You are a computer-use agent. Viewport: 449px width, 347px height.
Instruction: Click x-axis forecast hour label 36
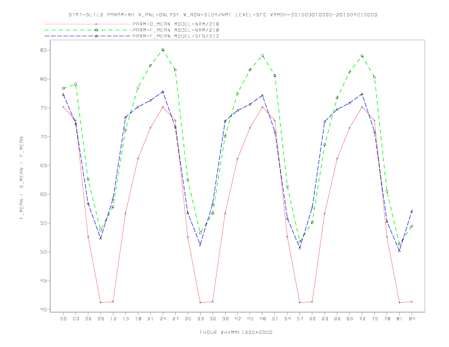[x=213, y=319]
